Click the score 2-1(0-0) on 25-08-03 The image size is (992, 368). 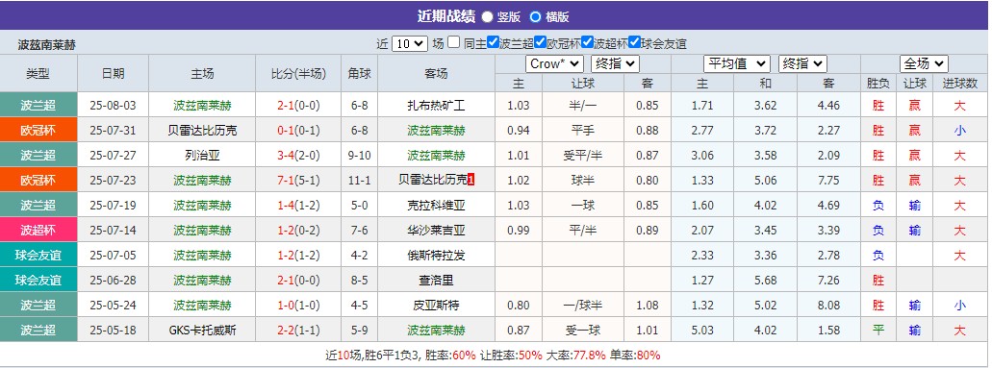(298, 106)
